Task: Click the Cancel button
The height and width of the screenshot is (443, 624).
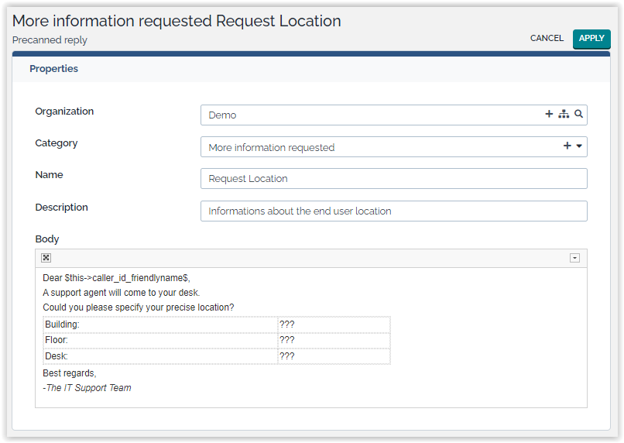Action: pos(547,38)
